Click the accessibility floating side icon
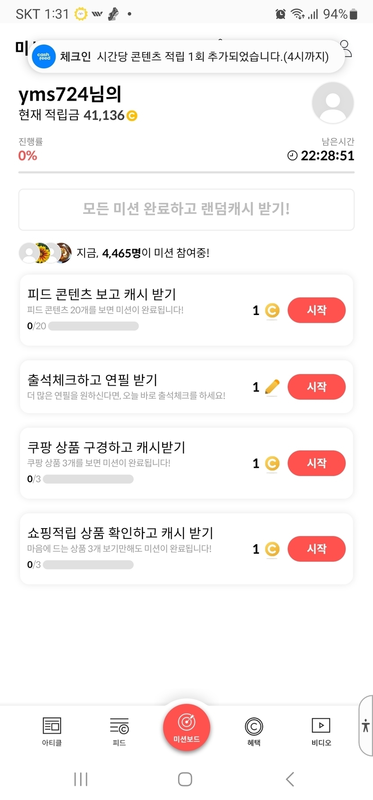The image size is (373, 800). [x=366, y=725]
